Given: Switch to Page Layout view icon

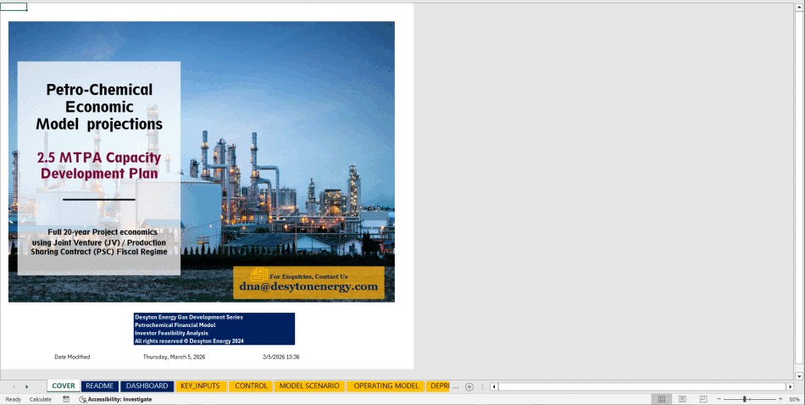Looking at the screenshot, I should pos(682,399).
